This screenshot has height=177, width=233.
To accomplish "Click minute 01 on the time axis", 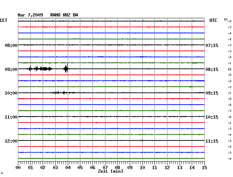I will (x=30, y=168).
